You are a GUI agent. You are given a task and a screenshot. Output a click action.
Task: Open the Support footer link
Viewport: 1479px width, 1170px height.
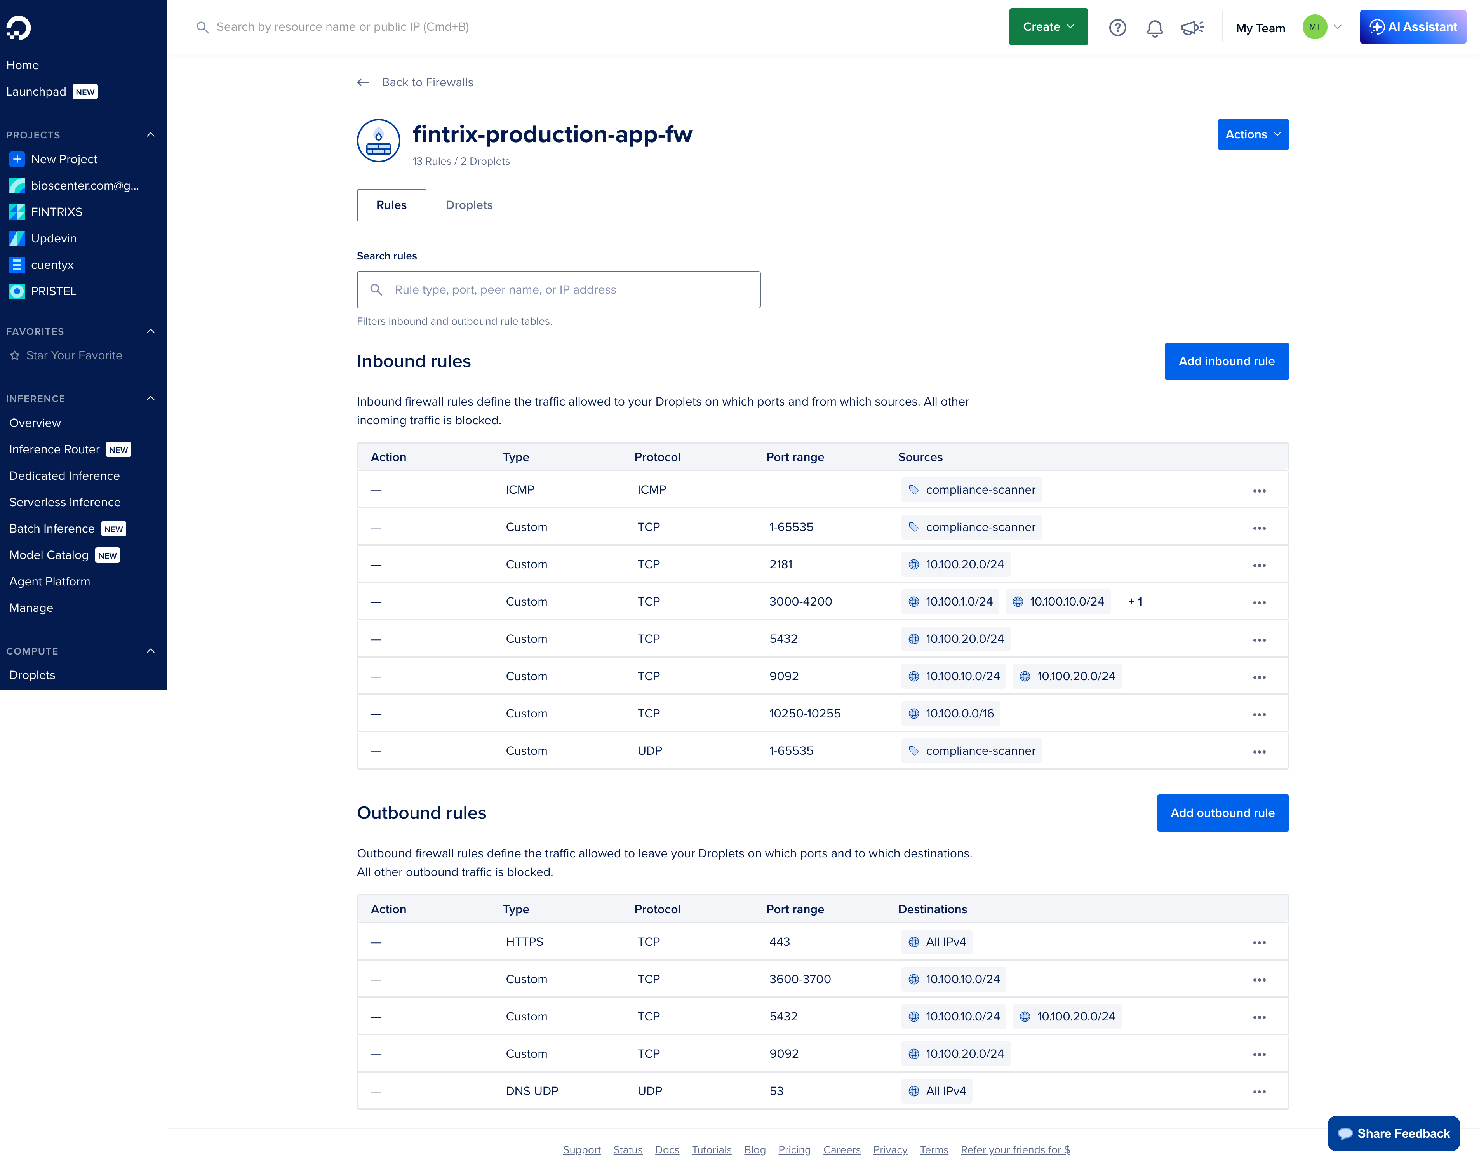coord(582,1149)
